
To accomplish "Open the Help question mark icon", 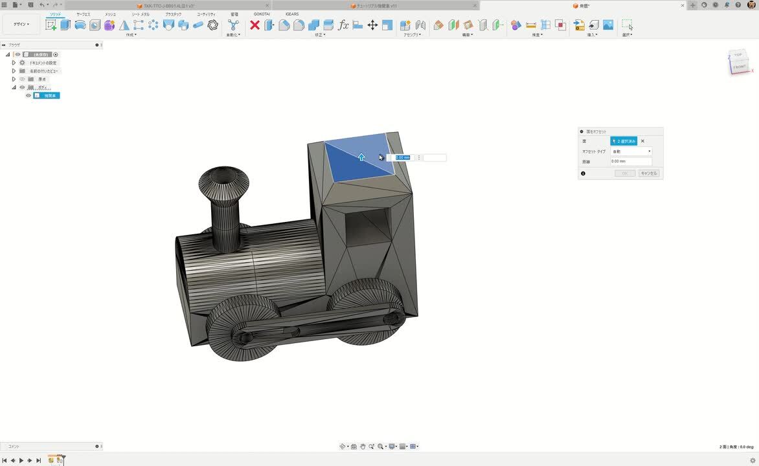I will tap(738, 5).
